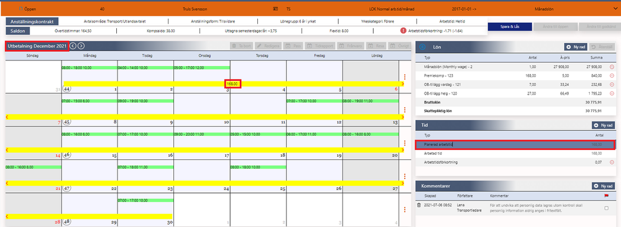
Task: Click the right arrow on week 46 bar
Action: point(403,150)
